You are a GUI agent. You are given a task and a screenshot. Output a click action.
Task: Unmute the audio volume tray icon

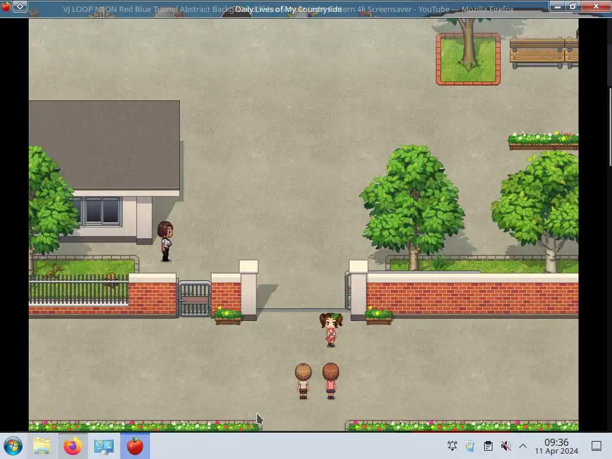click(x=506, y=446)
